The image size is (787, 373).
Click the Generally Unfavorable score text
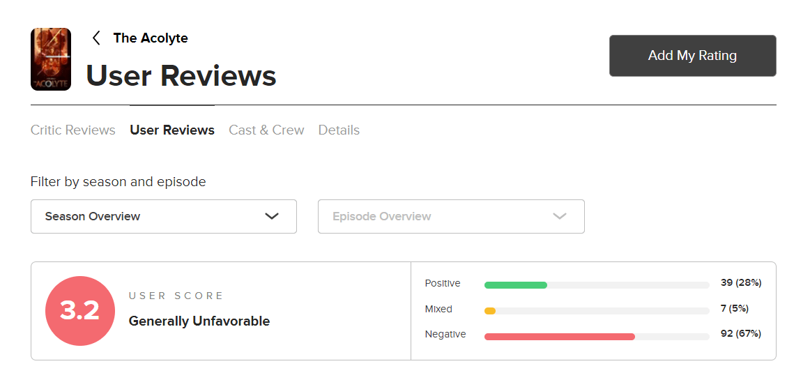click(199, 321)
